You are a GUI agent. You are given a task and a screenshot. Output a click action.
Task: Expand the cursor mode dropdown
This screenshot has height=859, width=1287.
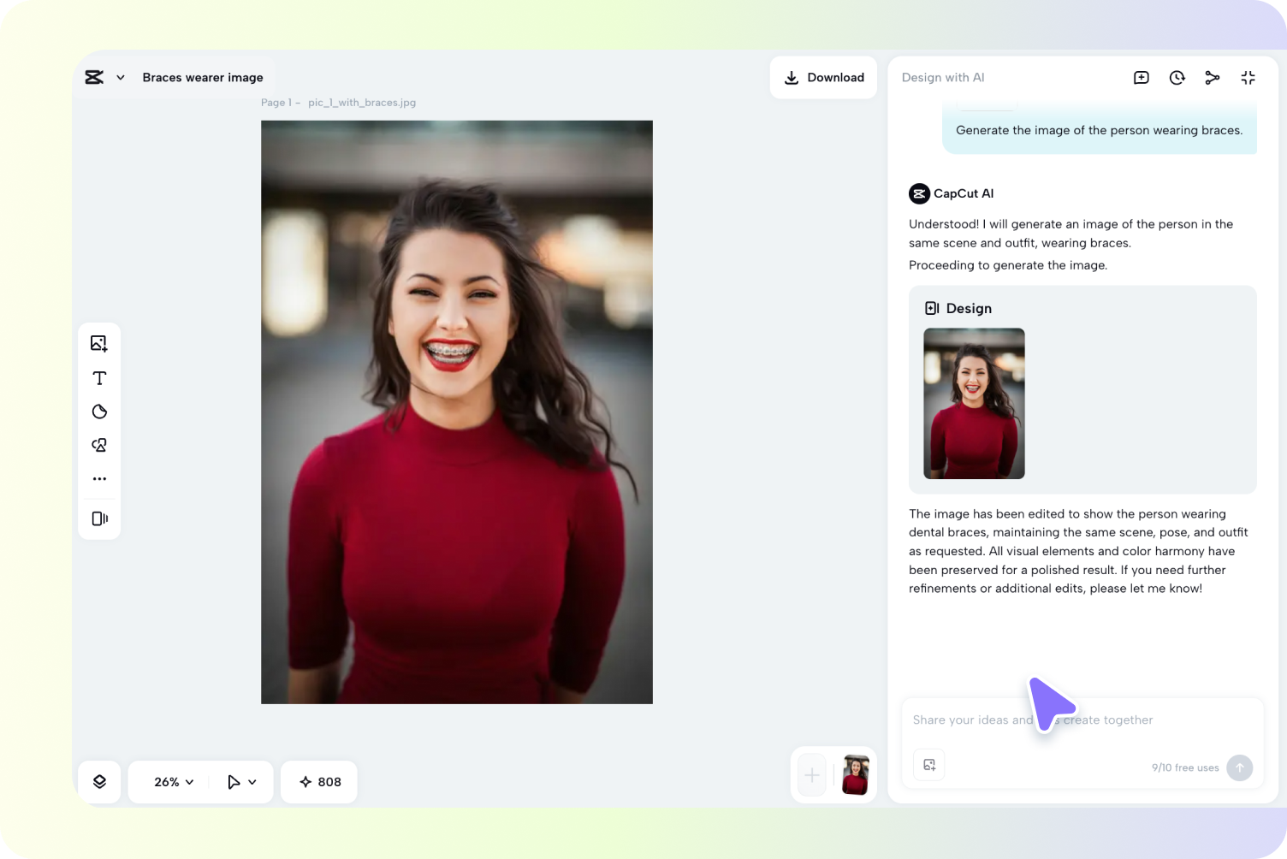pyautogui.click(x=240, y=781)
